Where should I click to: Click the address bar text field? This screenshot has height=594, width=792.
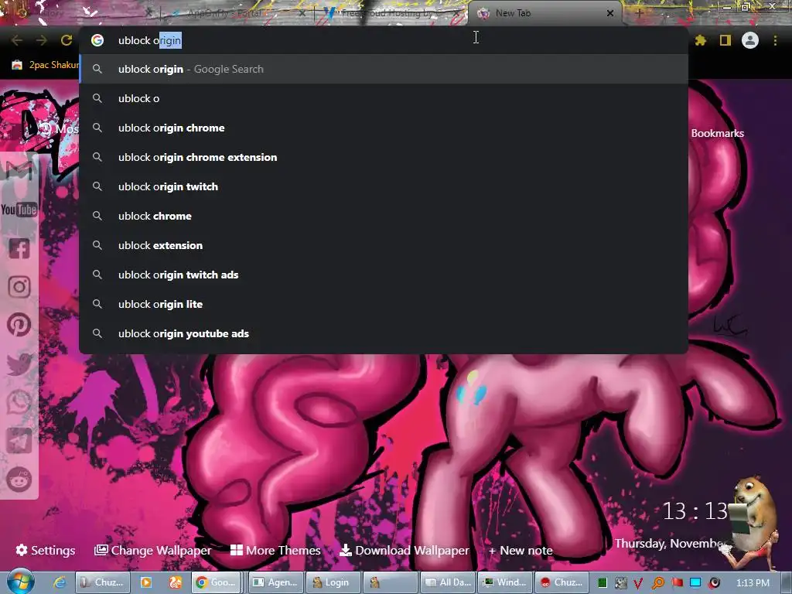(x=384, y=40)
